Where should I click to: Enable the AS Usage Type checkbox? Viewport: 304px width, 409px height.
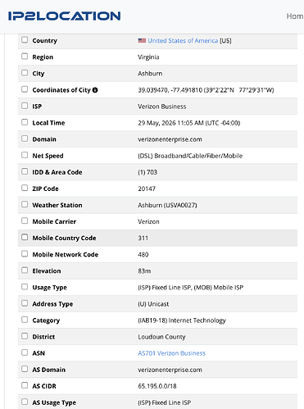point(25,402)
